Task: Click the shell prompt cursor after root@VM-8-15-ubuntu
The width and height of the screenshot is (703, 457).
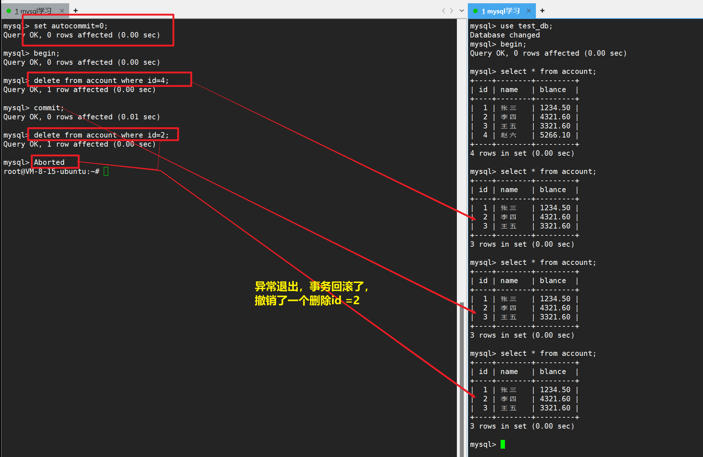Action: [106, 171]
